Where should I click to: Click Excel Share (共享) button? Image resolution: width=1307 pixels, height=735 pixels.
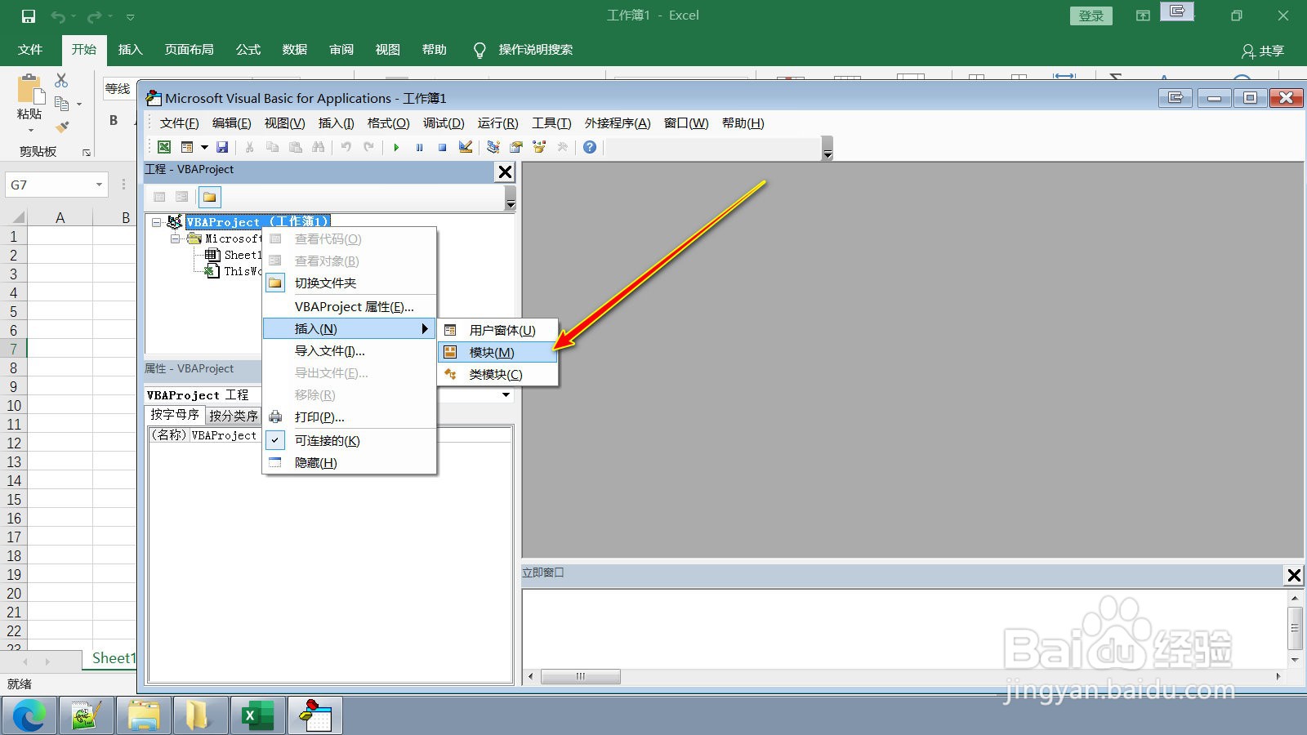(1263, 51)
